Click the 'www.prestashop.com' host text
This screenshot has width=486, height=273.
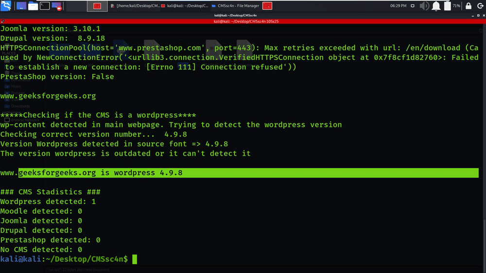click(x=159, y=48)
